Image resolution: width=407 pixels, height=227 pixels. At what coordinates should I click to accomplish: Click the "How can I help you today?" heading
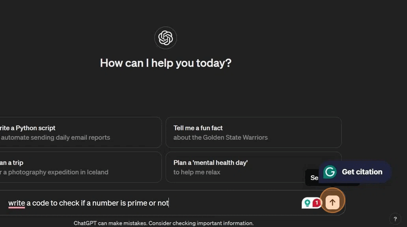(166, 63)
